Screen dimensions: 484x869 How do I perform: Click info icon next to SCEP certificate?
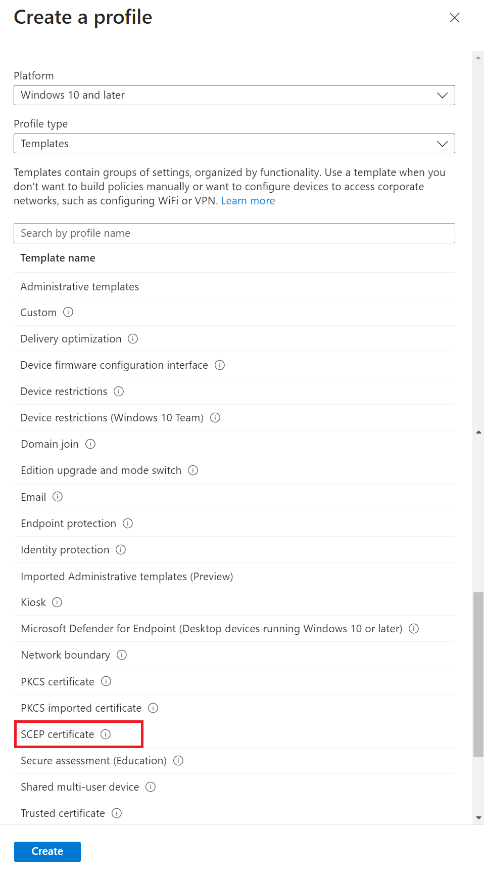point(106,734)
